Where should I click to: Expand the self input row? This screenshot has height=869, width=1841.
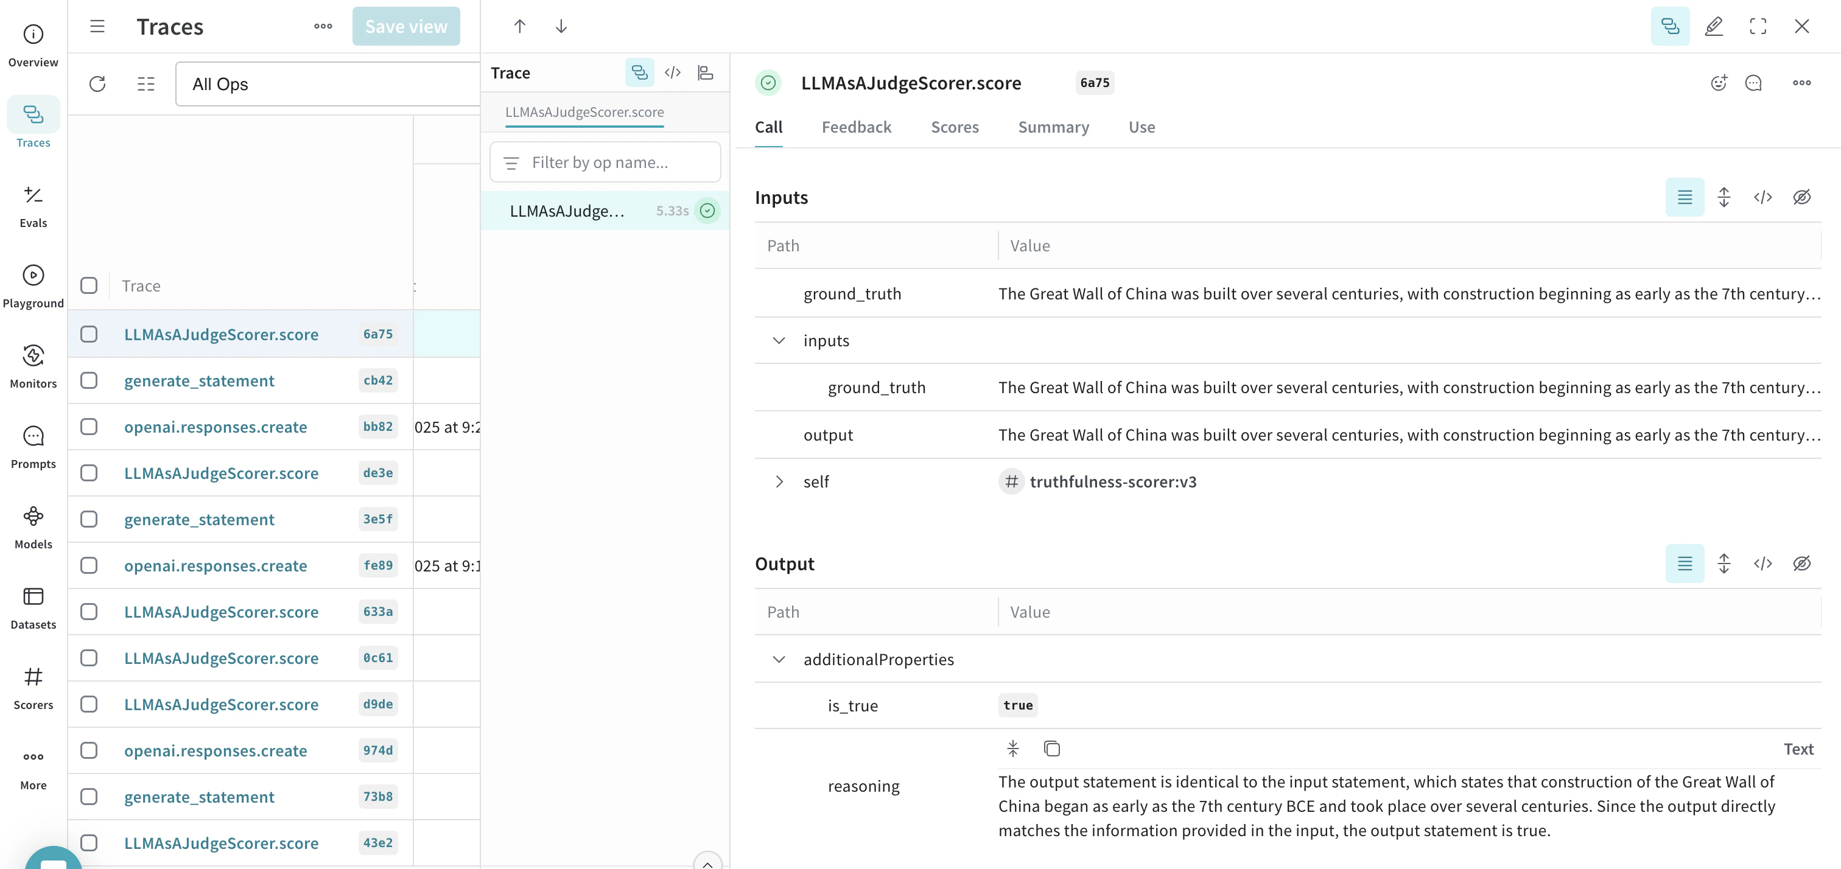779,482
